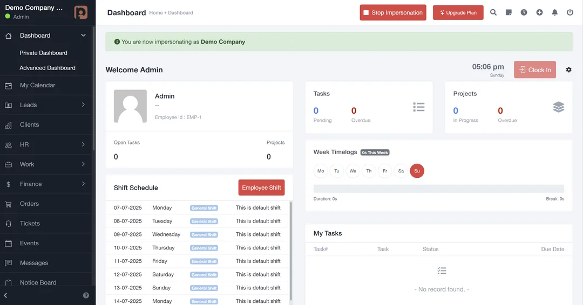
Task: Click the 0s This Week badge
Action: [375, 153]
